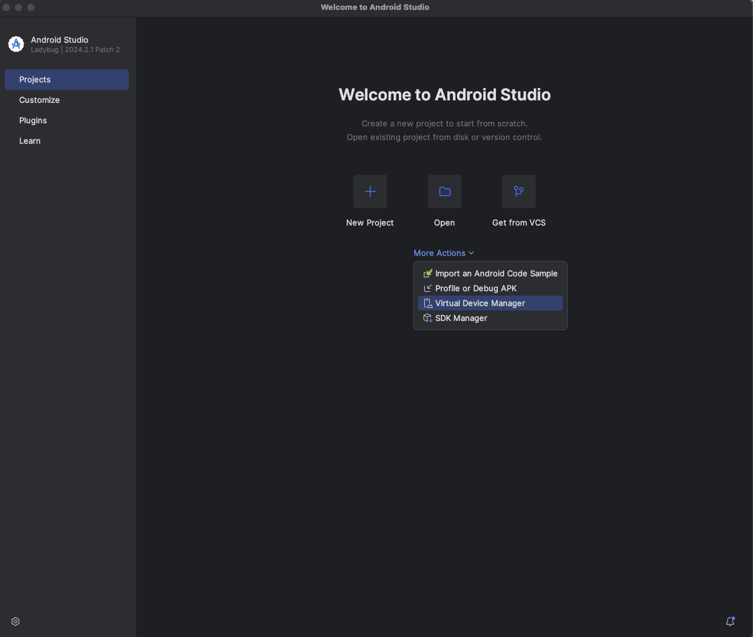The width and height of the screenshot is (753, 637).
Task: Click the Virtual Device Manager icon
Action: pyautogui.click(x=427, y=304)
